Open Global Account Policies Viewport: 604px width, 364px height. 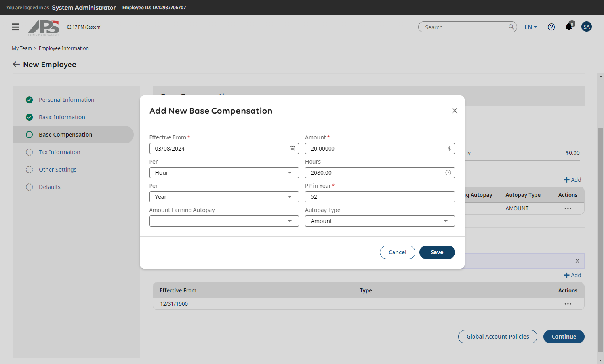coord(497,337)
